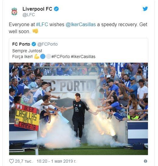Click the Liverpool FC account name
The height and width of the screenshot is (166, 158).
coord(37,9)
